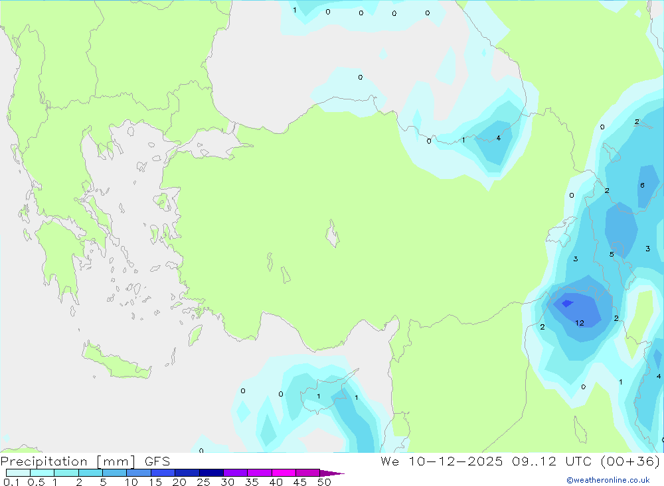Image resolution: width=664 pixels, height=486 pixels.
Task: Click the '35' legend scale label
Action: (x=252, y=482)
